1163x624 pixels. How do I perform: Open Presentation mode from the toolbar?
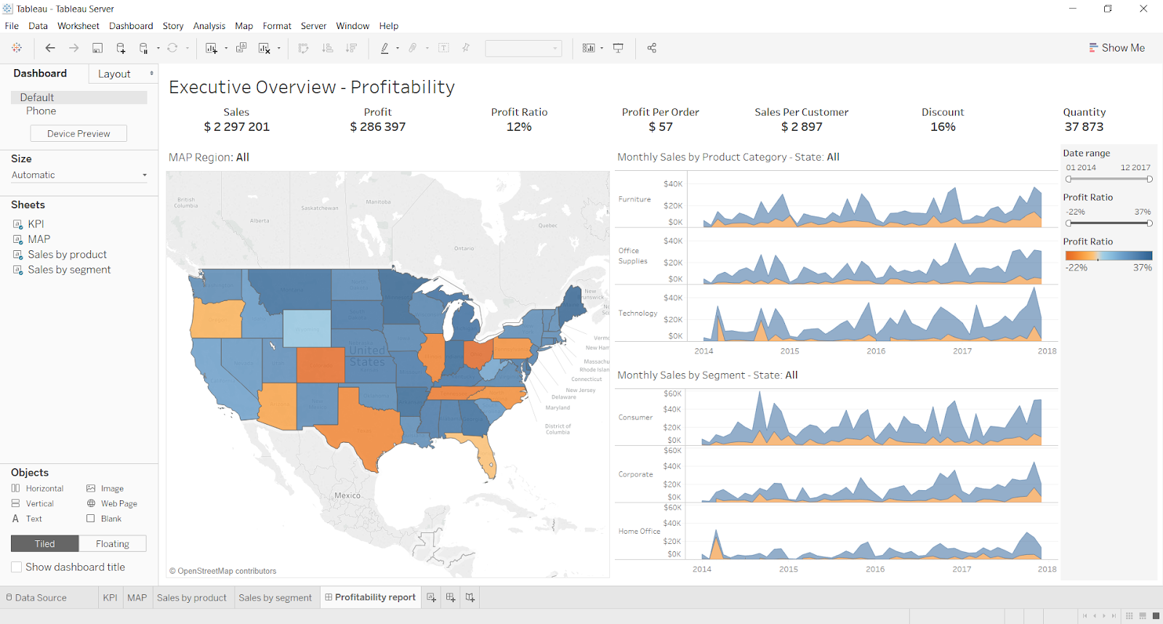tap(619, 48)
